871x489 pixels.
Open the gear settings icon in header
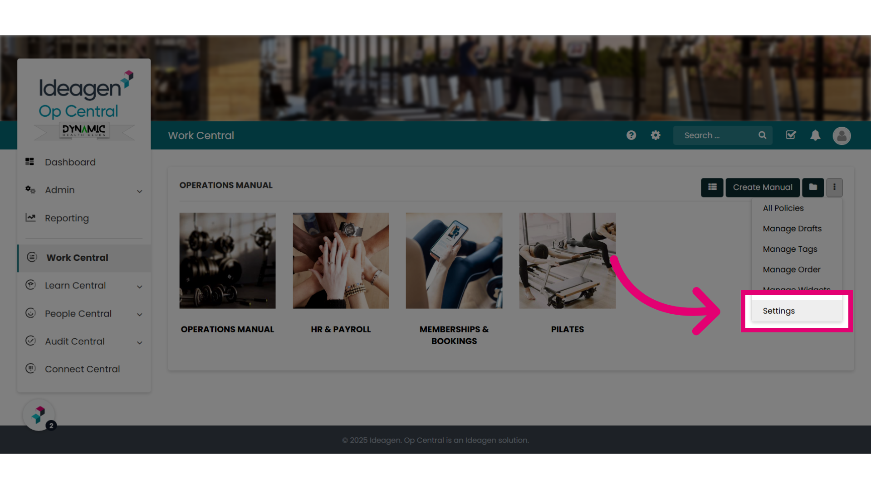(x=656, y=135)
